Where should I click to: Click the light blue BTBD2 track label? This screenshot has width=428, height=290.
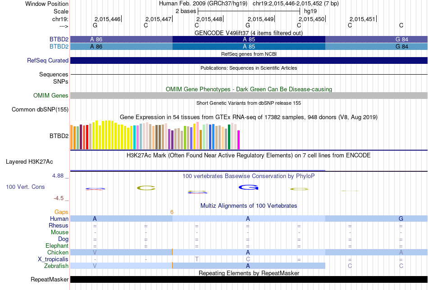(59, 47)
